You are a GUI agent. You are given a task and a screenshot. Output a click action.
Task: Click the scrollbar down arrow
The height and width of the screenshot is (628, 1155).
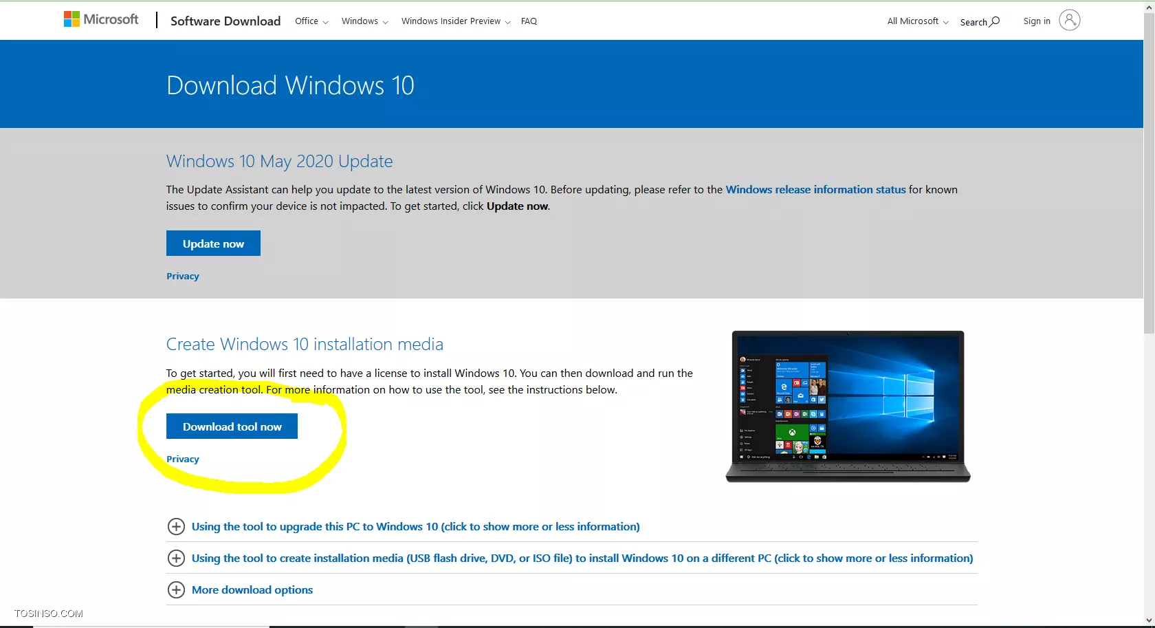(1149, 621)
